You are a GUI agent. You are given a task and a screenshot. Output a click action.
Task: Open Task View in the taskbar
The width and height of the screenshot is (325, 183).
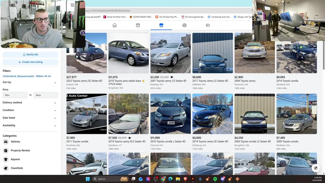click(133, 179)
